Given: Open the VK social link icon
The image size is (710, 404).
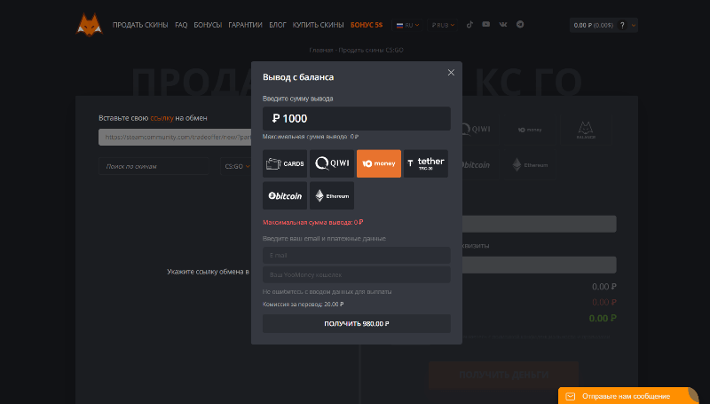Looking at the screenshot, I should 503,25.
